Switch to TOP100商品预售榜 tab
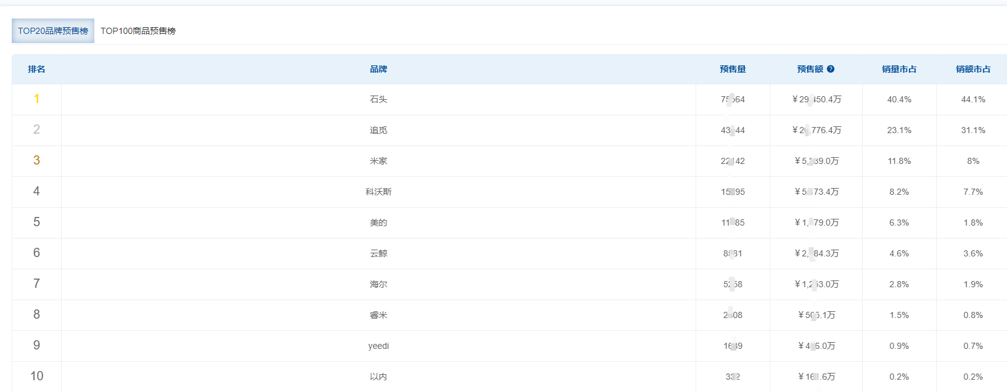 coord(138,31)
